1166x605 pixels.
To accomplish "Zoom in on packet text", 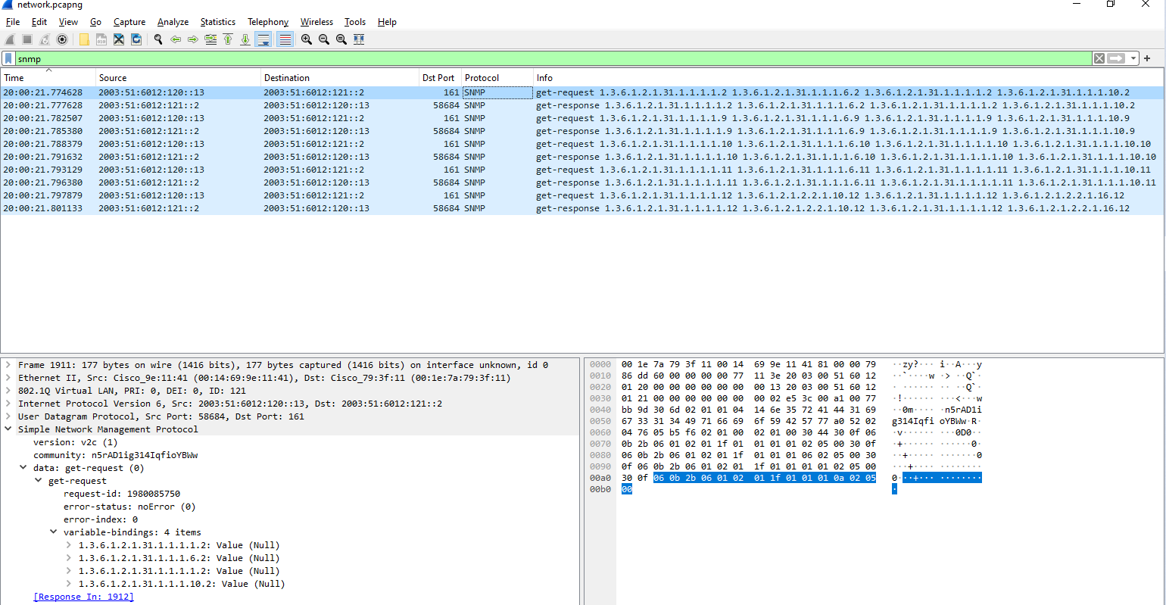I will point(307,39).
